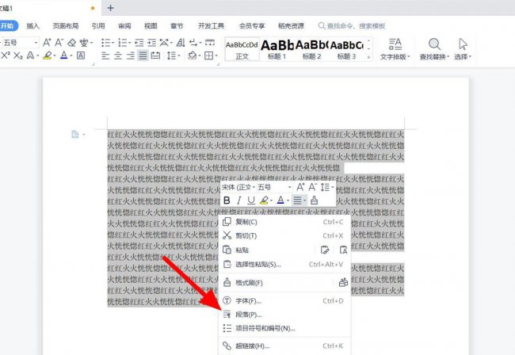This screenshot has height=355, width=515.
Task: Click the ribbon grow font size icon
Action: (47, 42)
